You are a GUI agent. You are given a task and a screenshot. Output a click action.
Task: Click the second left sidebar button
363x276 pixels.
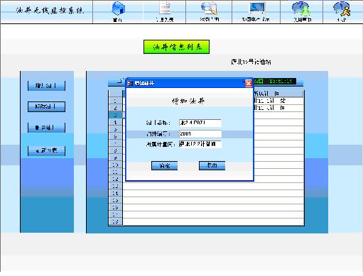(x=46, y=106)
